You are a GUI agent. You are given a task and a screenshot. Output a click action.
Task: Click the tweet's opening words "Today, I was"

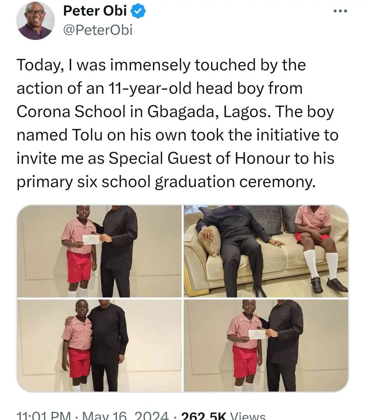(x=61, y=65)
